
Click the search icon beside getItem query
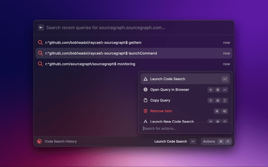41,43
